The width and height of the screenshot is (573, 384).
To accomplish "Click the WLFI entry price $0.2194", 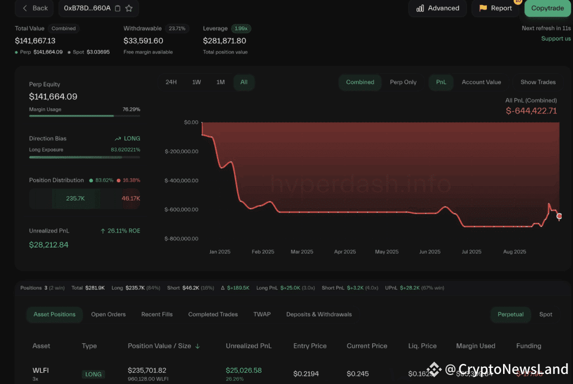I will [x=306, y=374].
